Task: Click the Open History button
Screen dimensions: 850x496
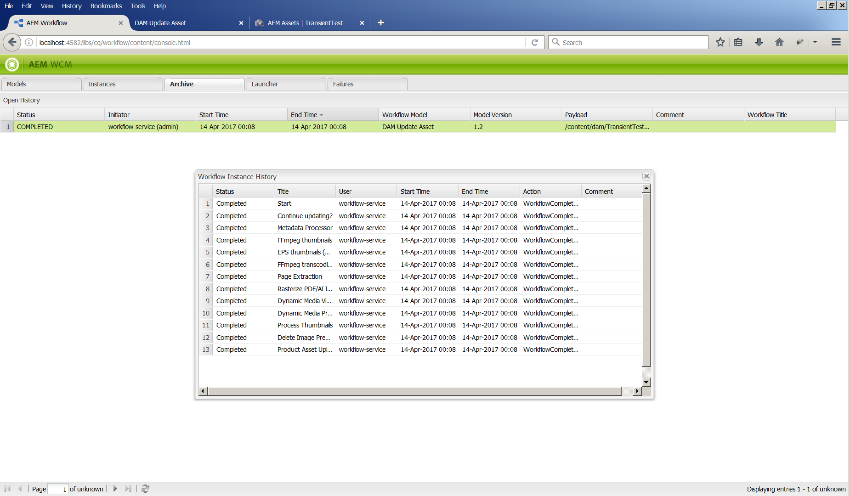Action: click(x=22, y=100)
